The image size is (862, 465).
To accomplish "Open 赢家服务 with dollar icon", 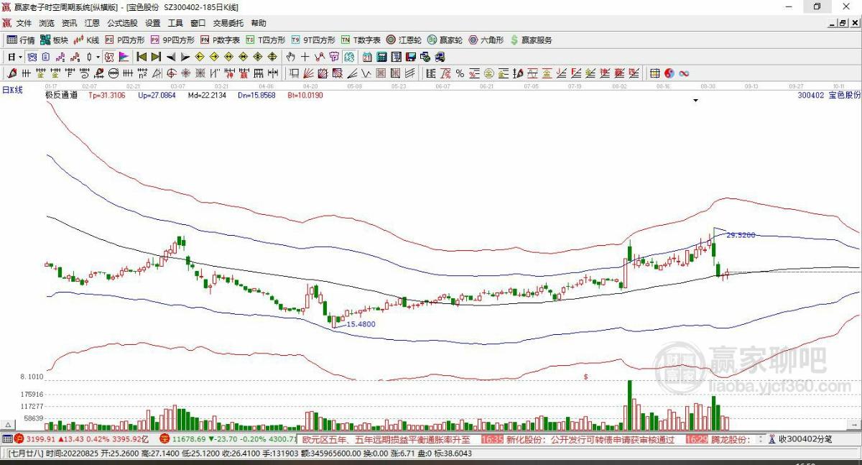I will coord(531,40).
